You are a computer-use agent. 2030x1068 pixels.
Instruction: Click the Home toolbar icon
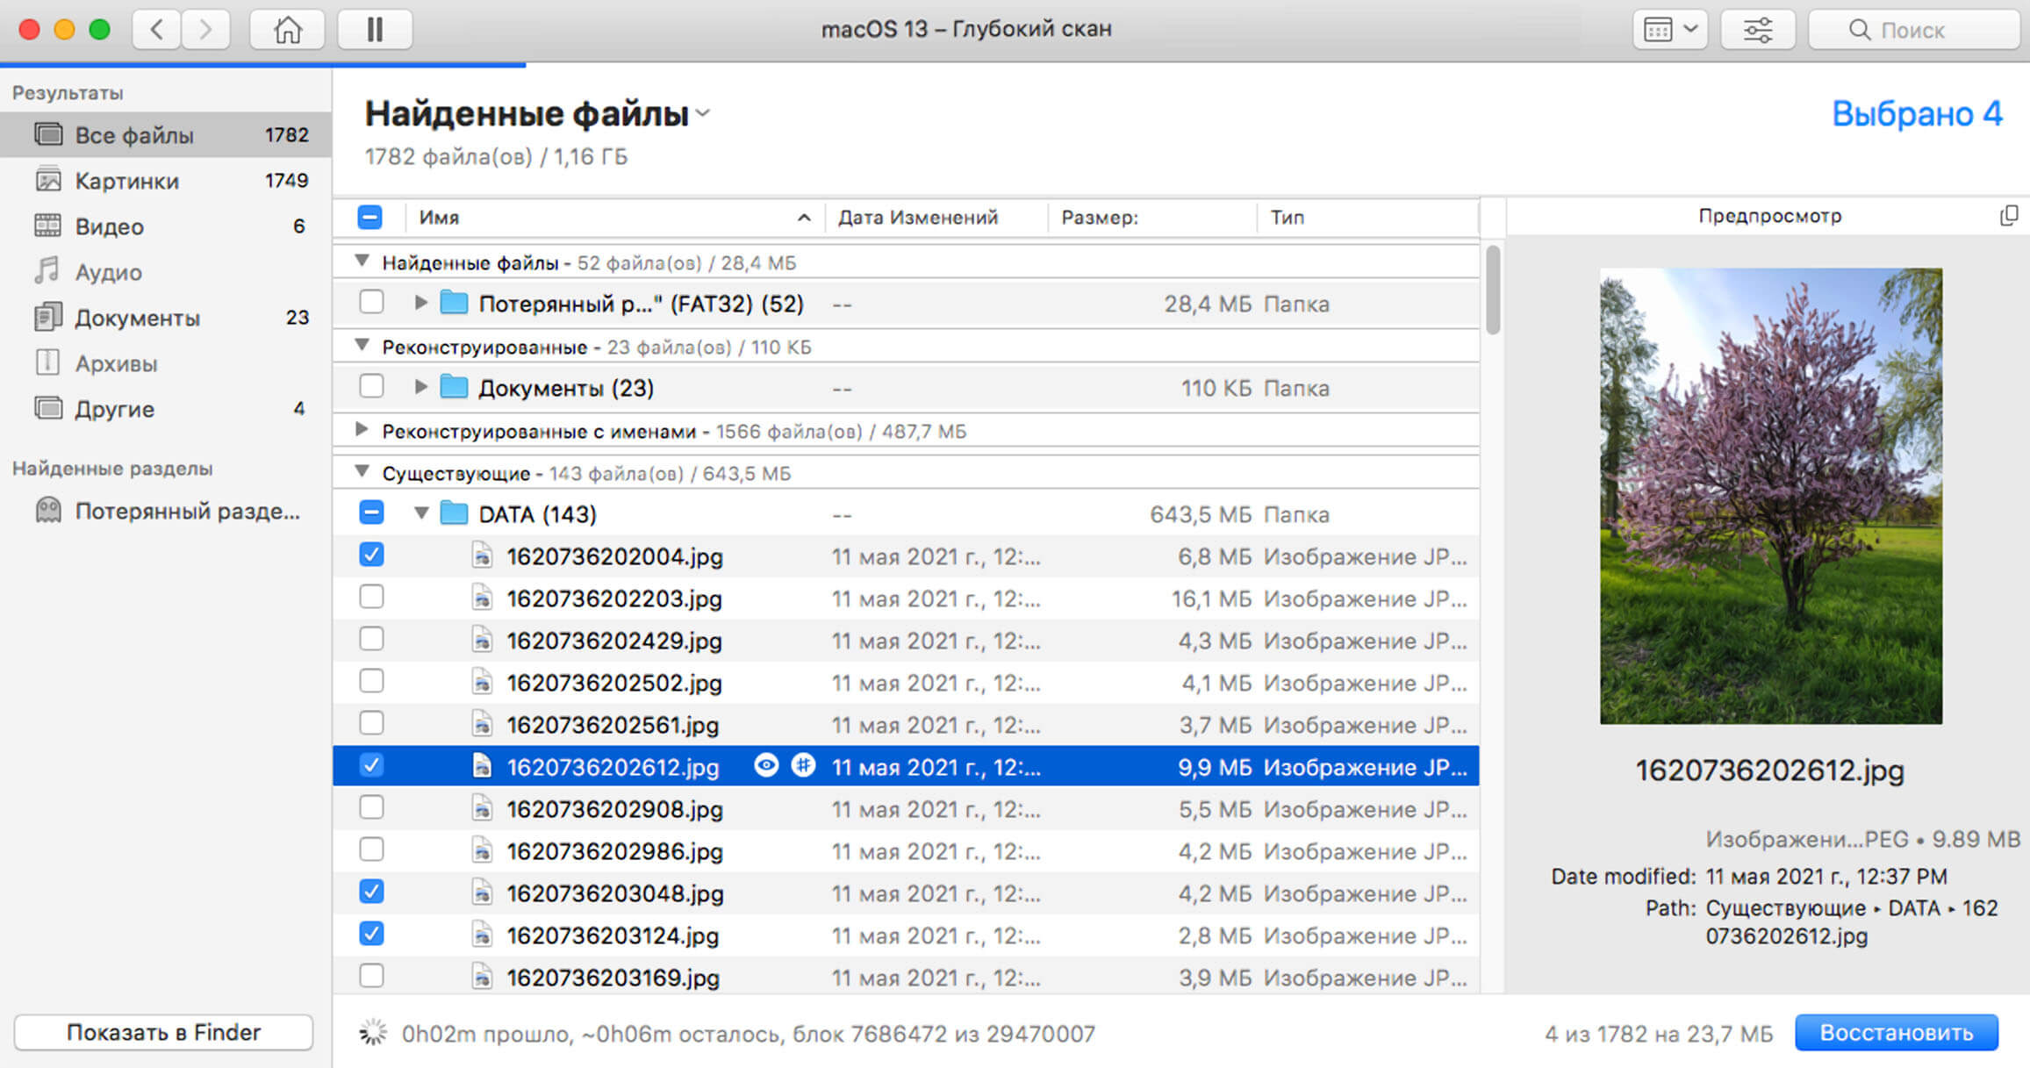point(287,30)
